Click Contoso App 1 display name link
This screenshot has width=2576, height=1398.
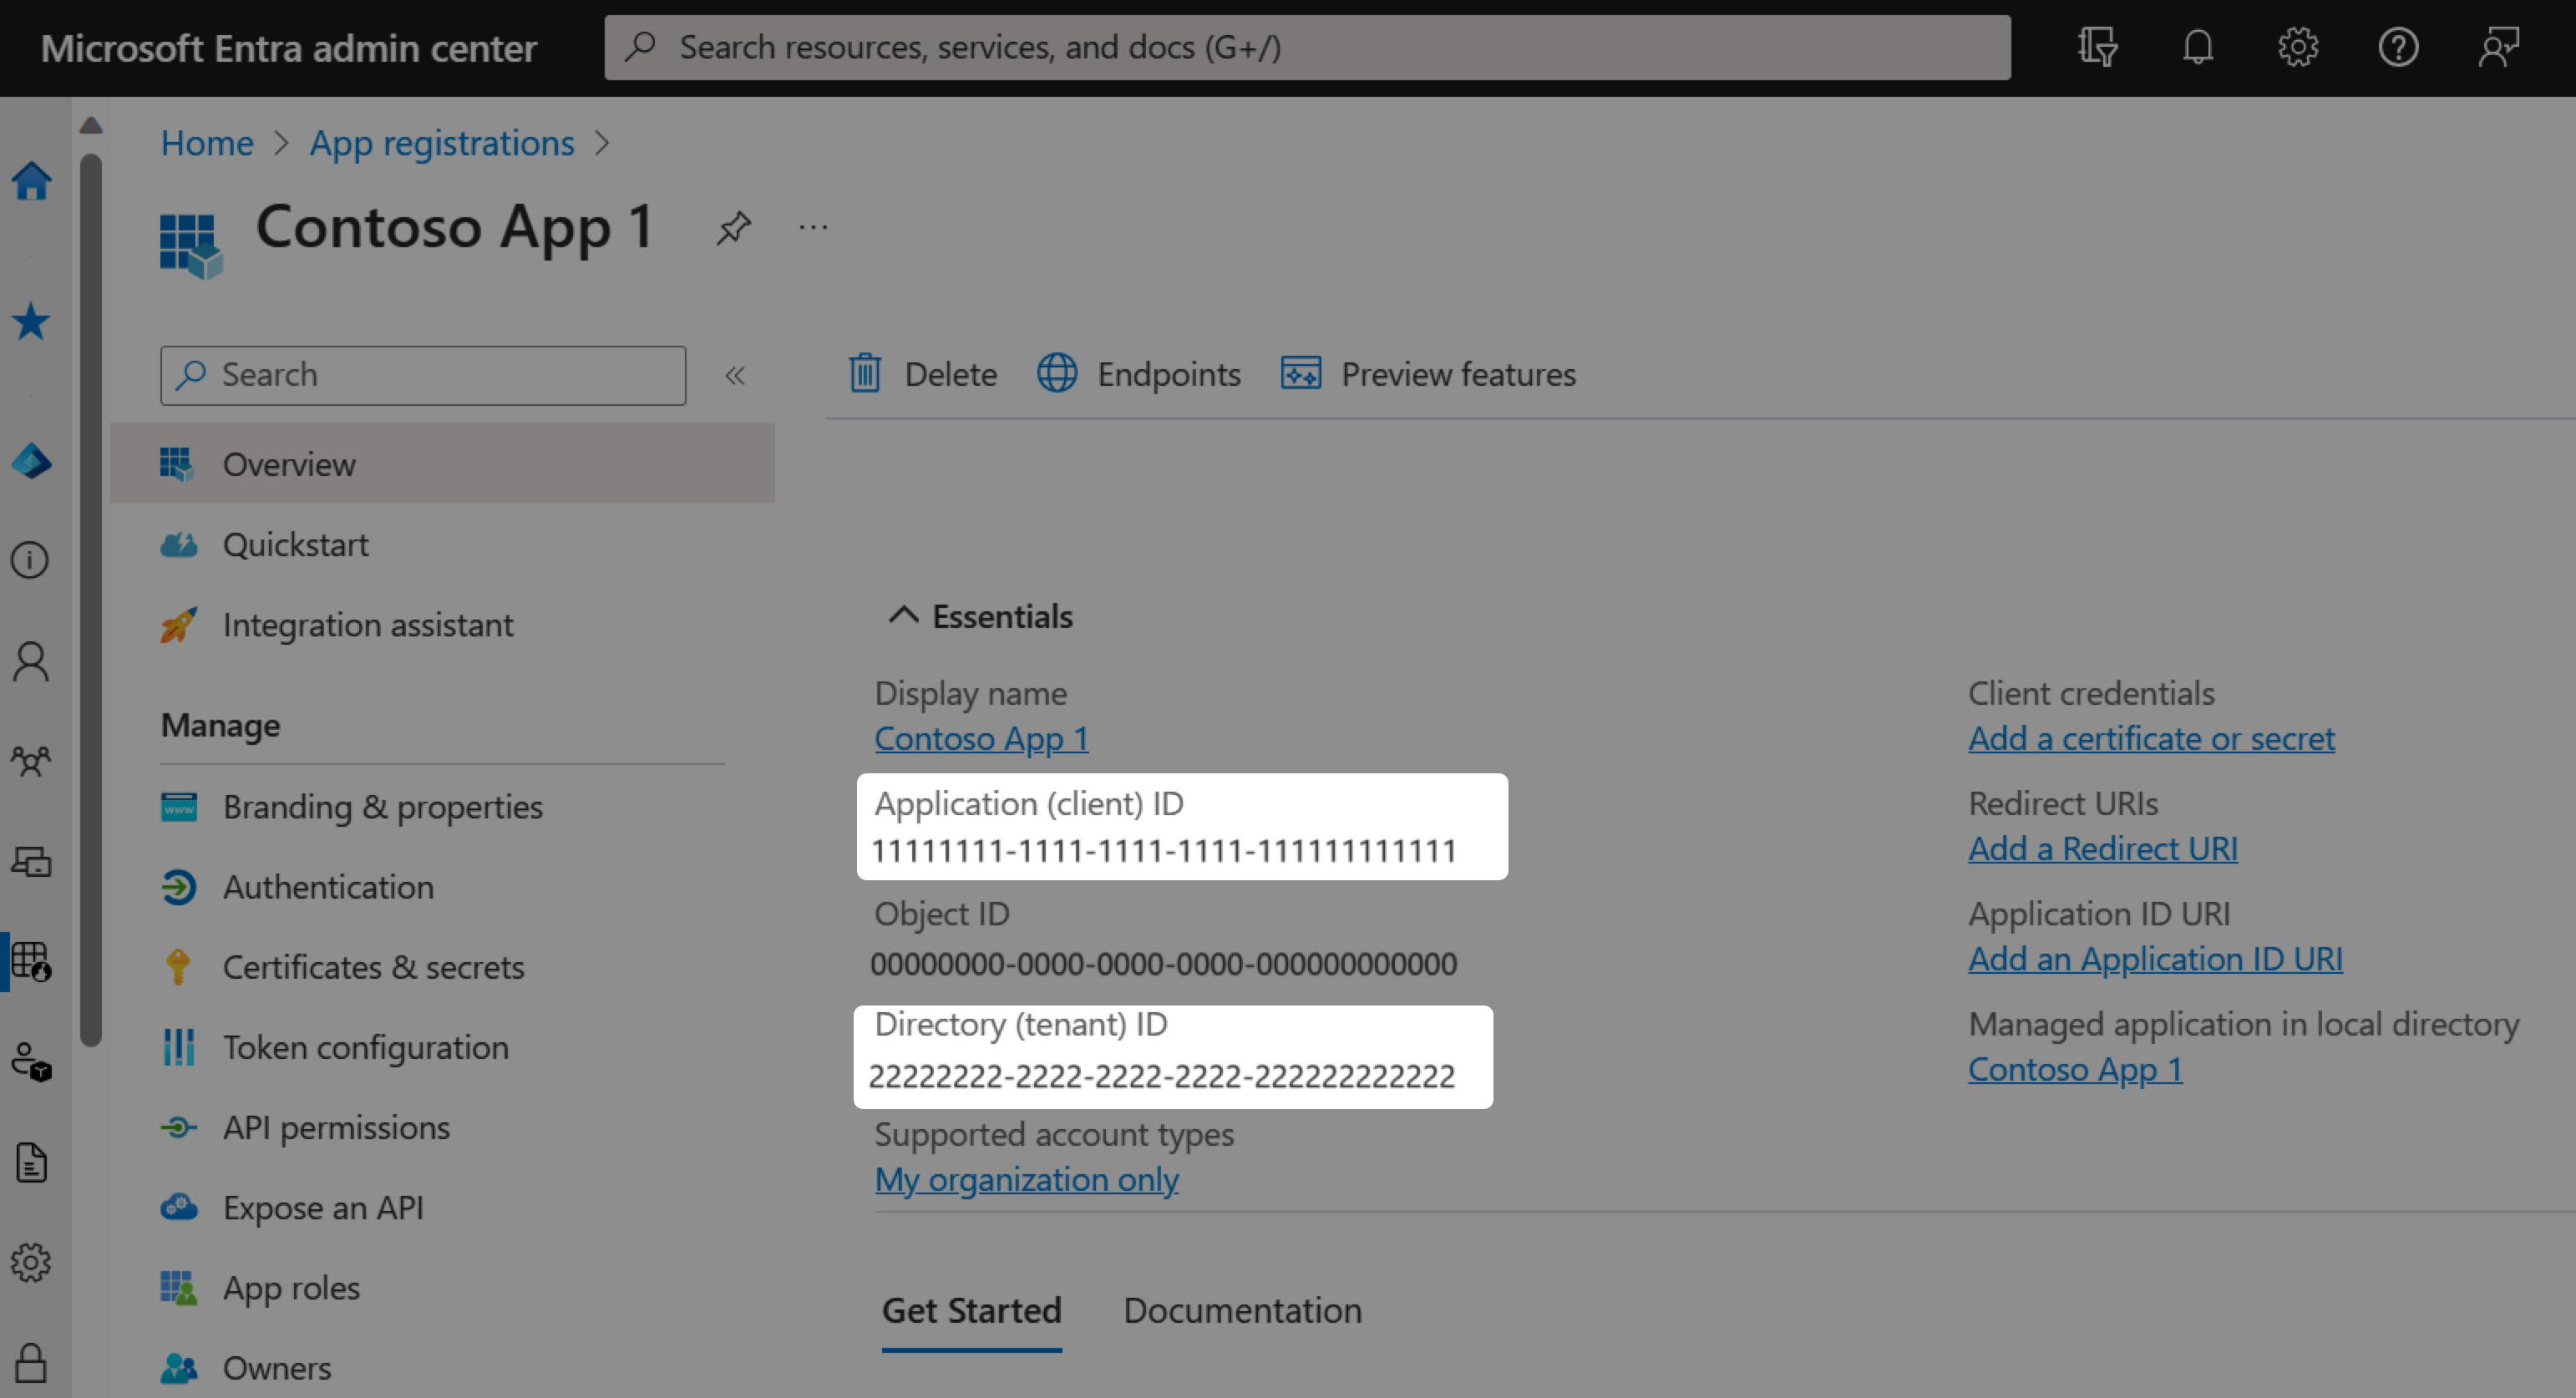981,738
